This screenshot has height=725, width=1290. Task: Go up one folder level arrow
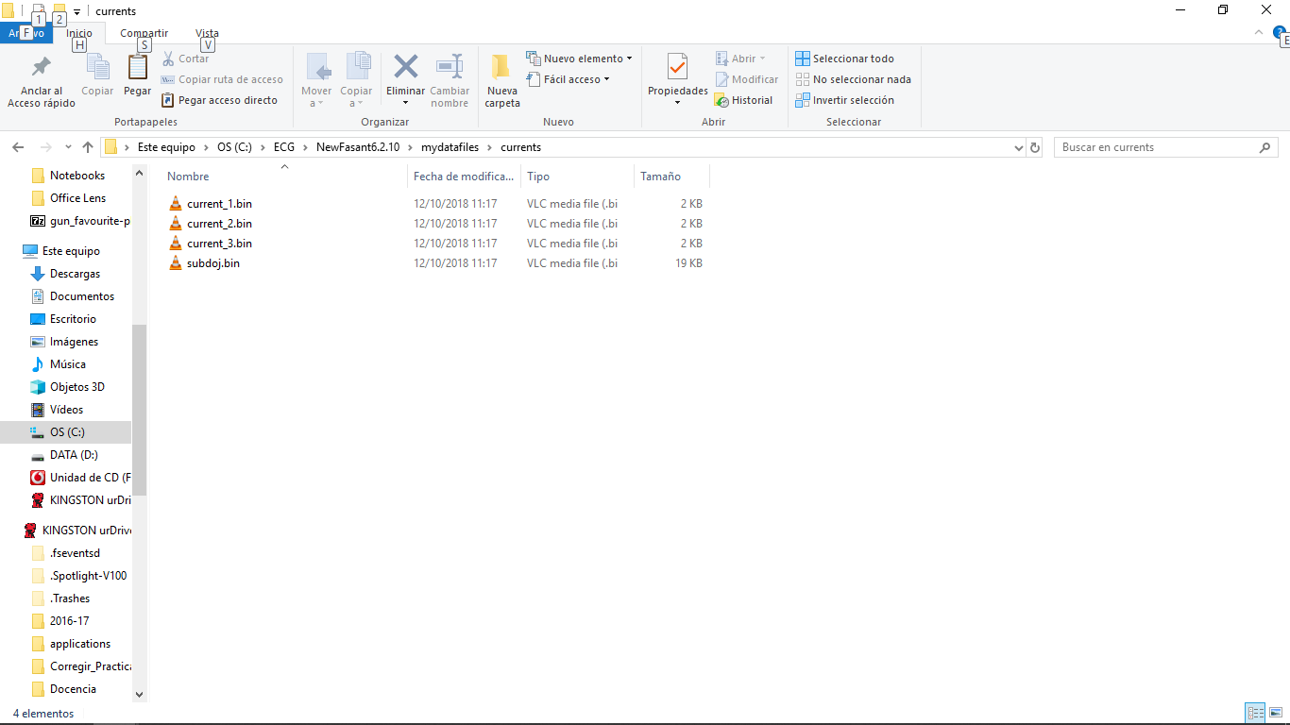pos(88,147)
